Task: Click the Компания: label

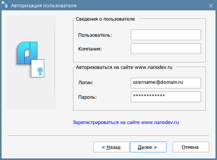Action: 90,49
